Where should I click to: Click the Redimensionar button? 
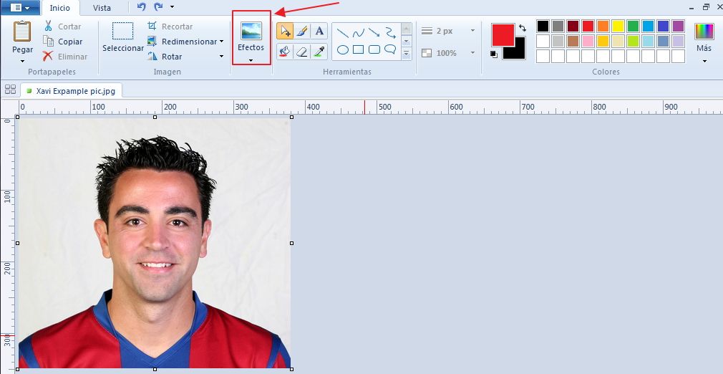(x=182, y=42)
